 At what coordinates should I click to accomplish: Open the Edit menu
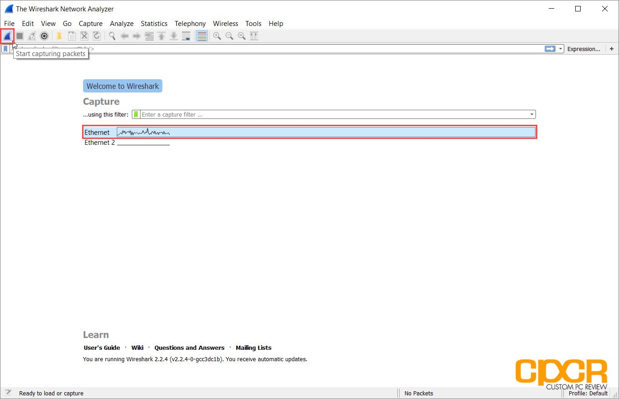[28, 24]
